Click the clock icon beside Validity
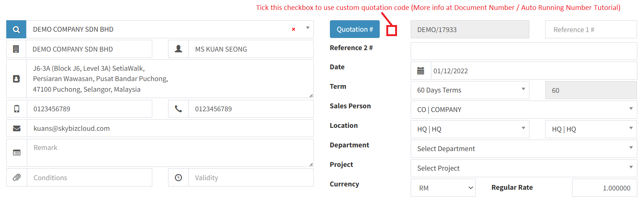Screen dimensions: 644x203 (178, 178)
